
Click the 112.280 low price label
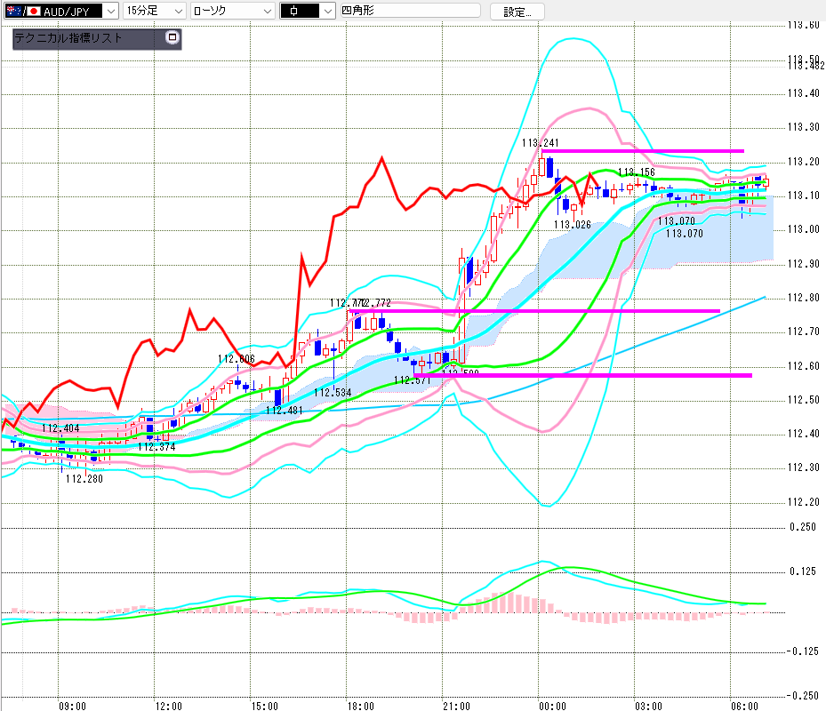point(84,479)
